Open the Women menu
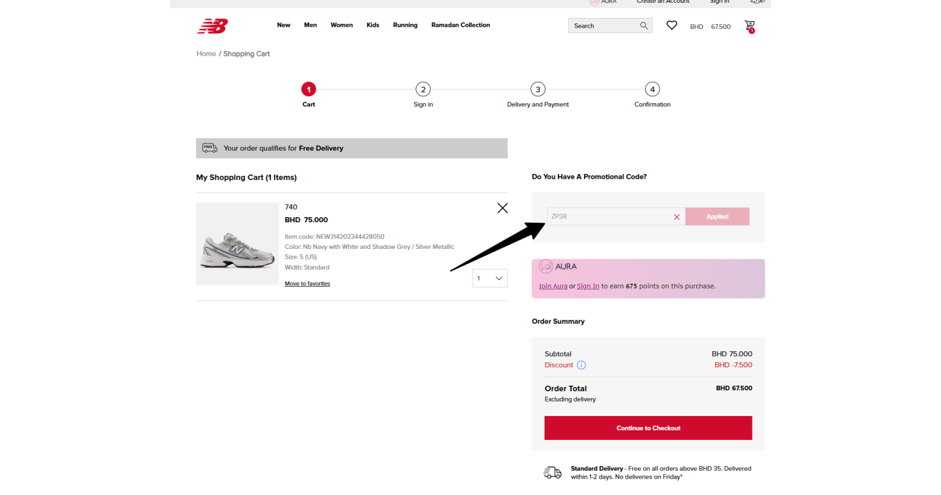Screen dimensions: 941x495 pyautogui.click(x=341, y=25)
